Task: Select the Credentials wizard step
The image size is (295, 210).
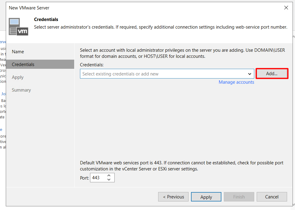Action: pyautogui.click(x=40, y=65)
